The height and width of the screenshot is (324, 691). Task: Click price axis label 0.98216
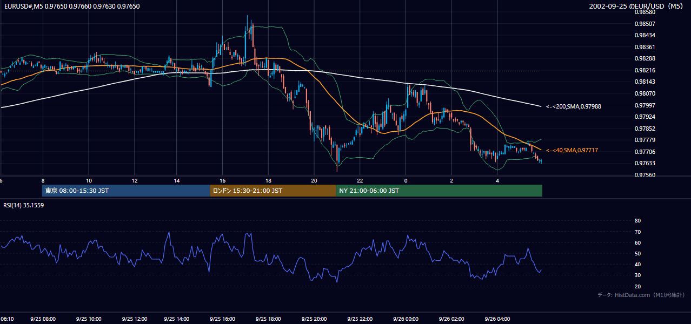(645, 70)
